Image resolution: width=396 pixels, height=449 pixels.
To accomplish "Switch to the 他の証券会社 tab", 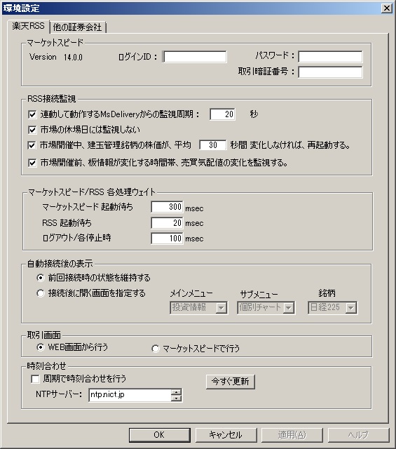I will tap(78, 27).
